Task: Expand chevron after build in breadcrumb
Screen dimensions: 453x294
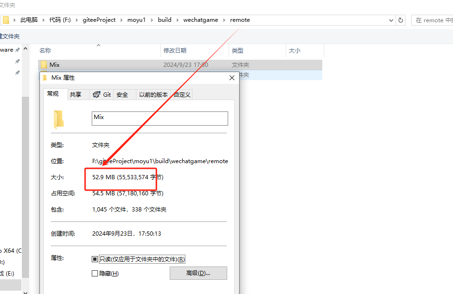Action: pyautogui.click(x=177, y=20)
